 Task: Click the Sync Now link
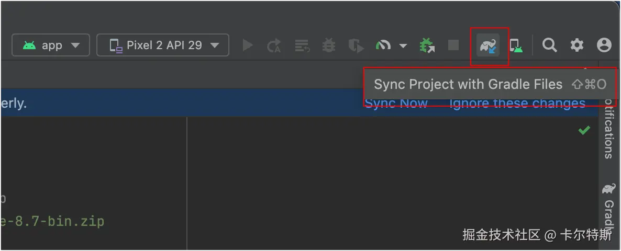coord(396,105)
